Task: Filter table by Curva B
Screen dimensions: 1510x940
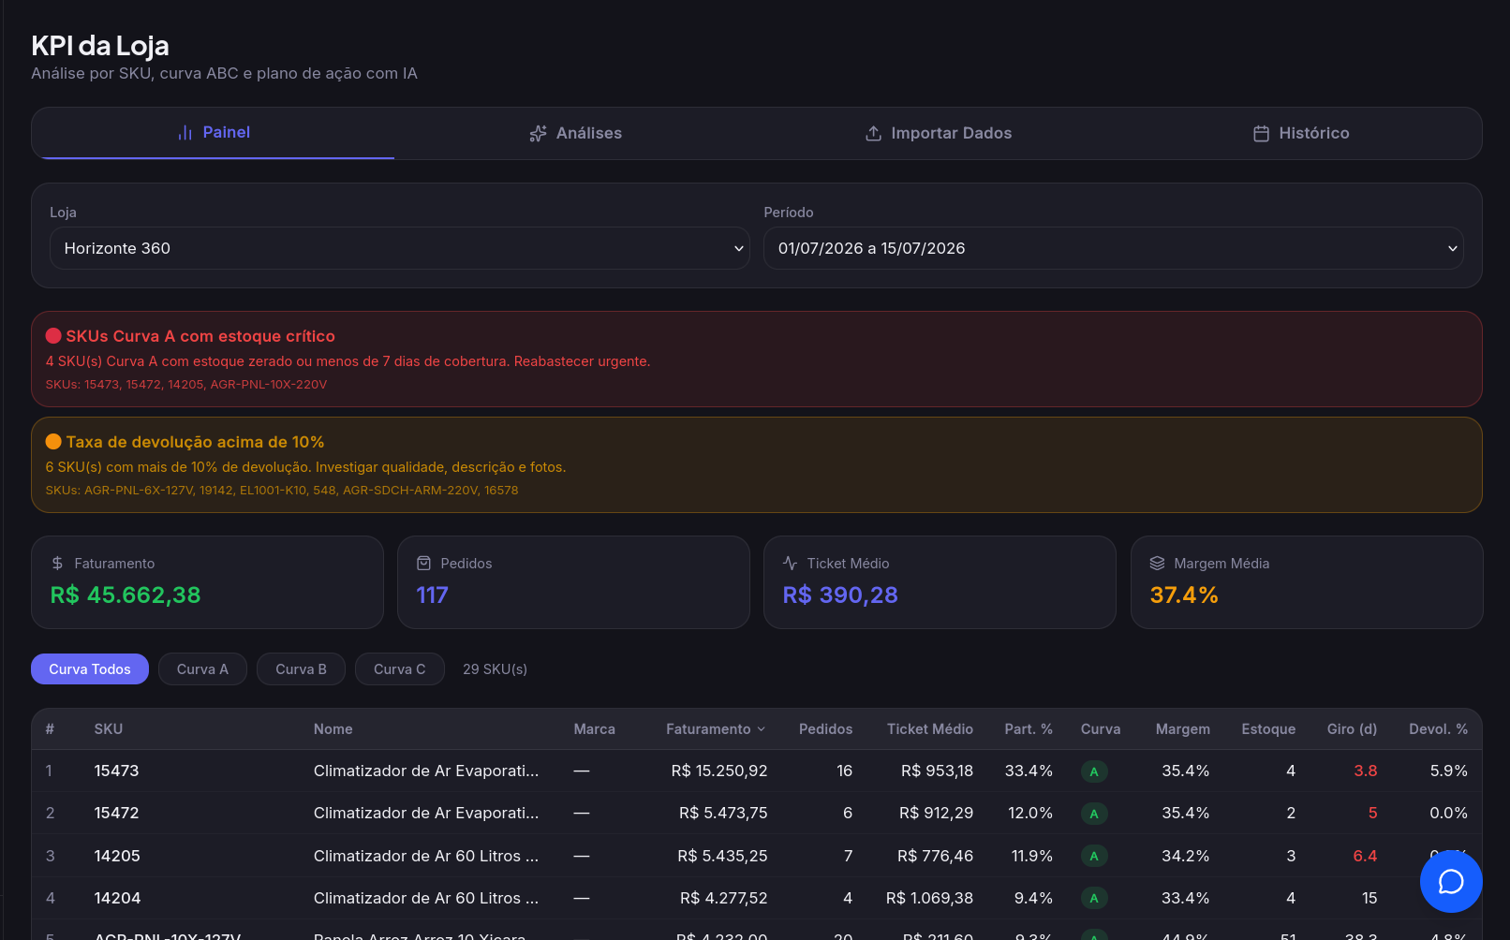Action: coord(301,669)
